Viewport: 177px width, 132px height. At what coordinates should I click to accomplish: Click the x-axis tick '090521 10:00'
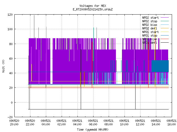click(124, 123)
